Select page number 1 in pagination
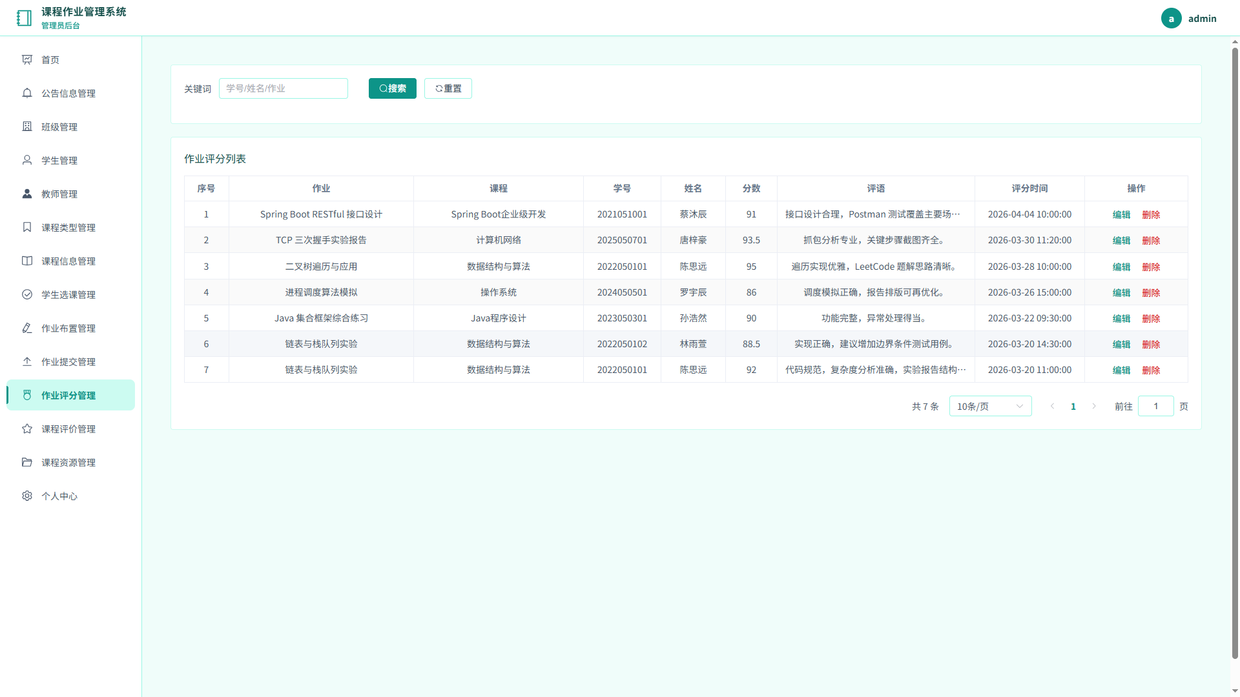1240x697 pixels. coord(1073,406)
